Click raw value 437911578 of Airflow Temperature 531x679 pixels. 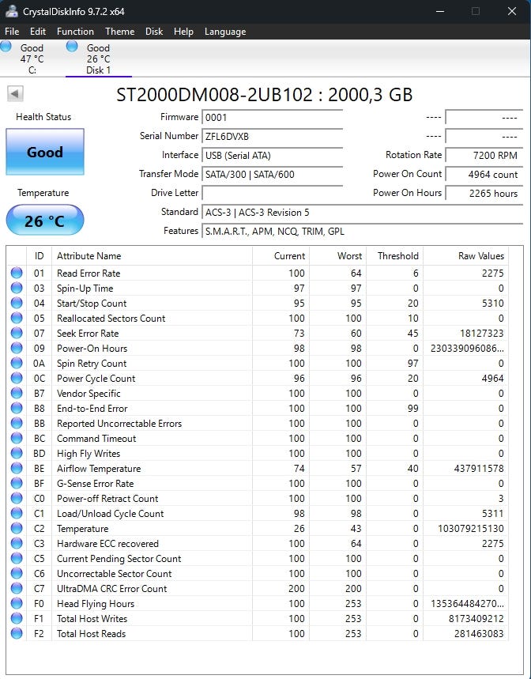[479, 468]
